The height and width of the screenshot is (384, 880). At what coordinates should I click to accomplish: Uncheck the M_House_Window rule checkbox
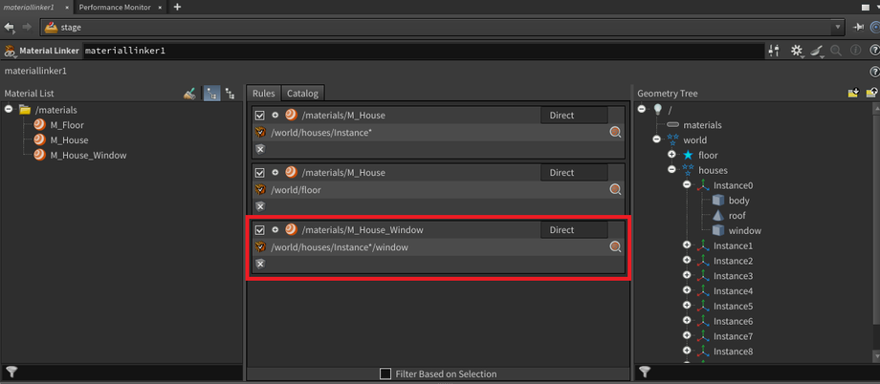click(260, 230)
